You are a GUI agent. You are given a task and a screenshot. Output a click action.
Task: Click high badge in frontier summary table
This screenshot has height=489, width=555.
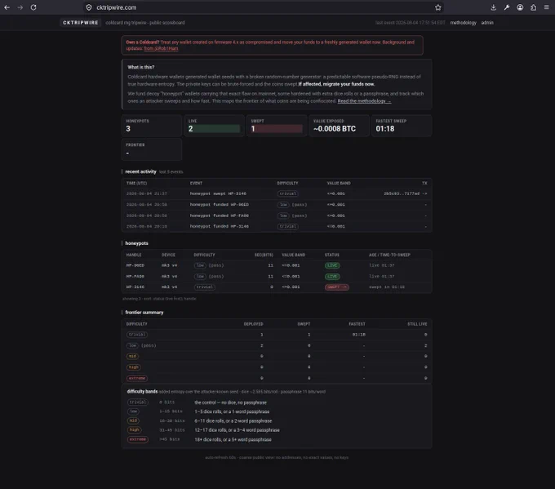click(133, 367)
